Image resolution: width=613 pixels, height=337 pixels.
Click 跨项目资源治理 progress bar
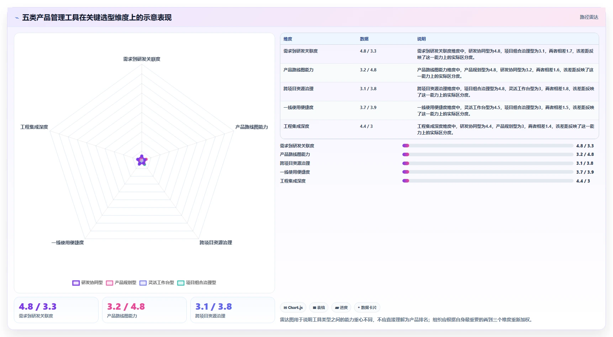[488, 163]
